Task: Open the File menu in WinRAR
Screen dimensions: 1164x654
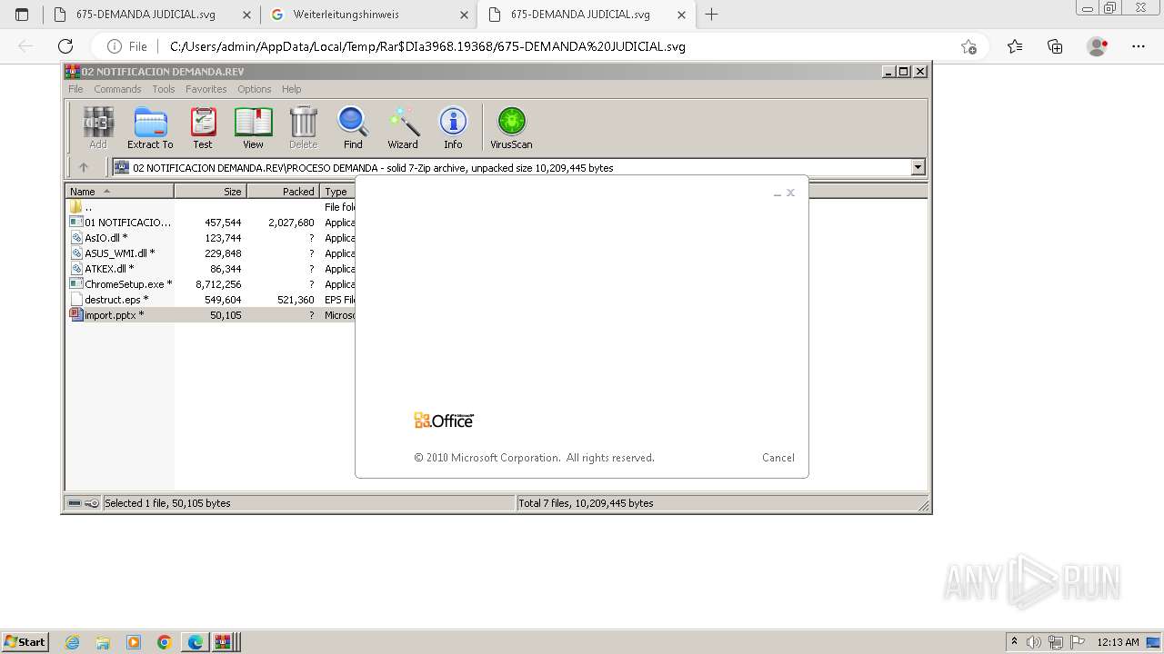Action: coord(75,89)
